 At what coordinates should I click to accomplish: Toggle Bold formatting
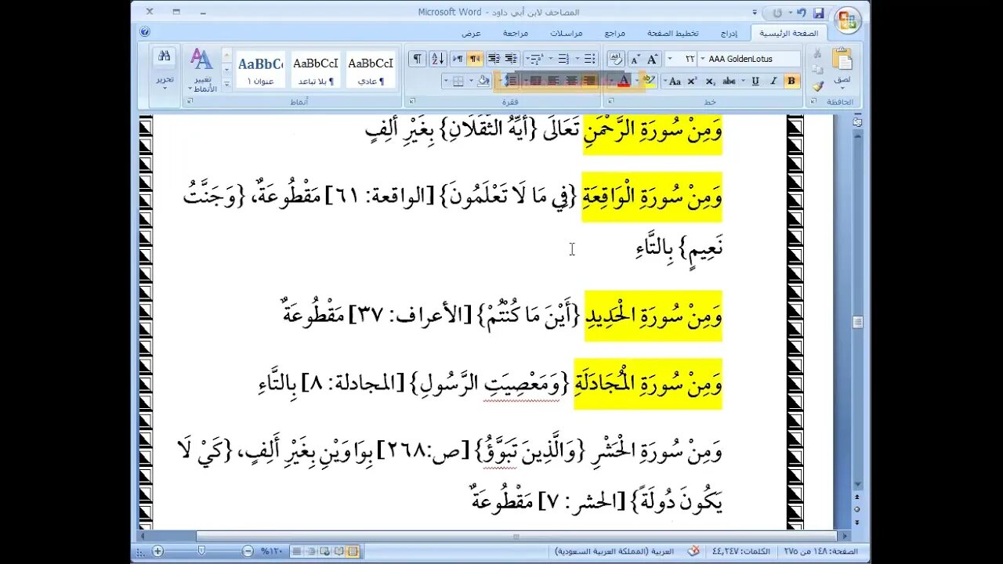[x=791, y=81]
